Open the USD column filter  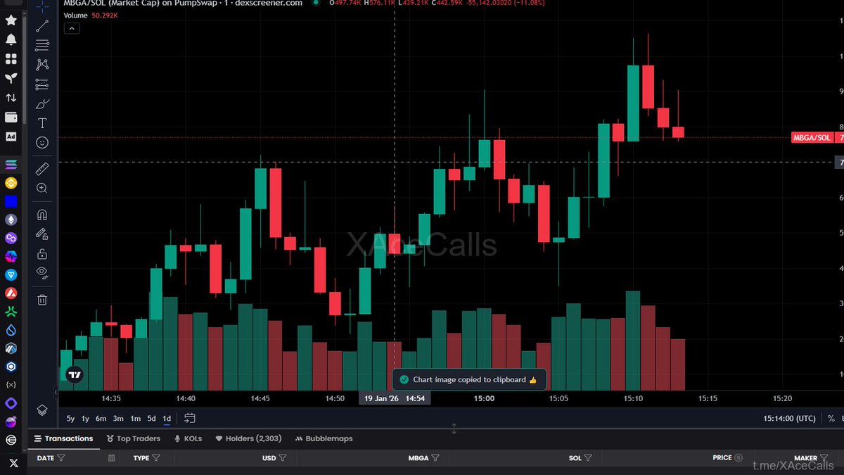[283, 457]
